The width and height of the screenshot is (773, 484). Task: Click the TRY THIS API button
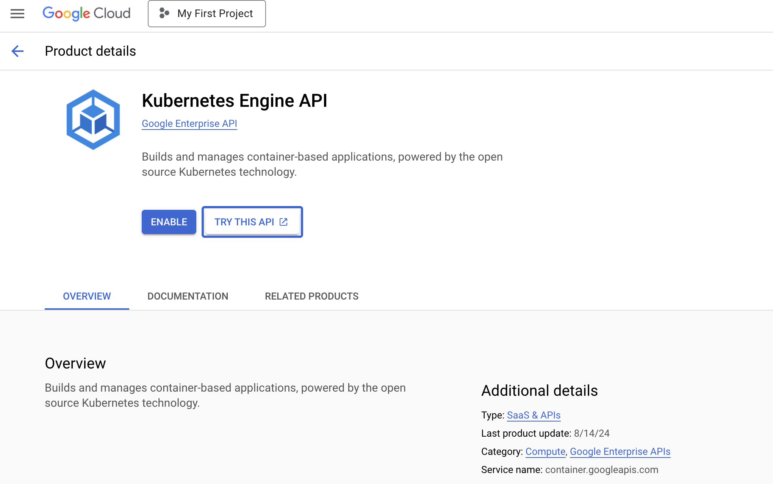coord(244,222)
